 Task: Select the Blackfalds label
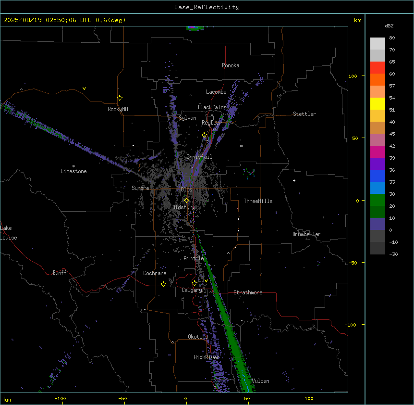coord(212,107)
